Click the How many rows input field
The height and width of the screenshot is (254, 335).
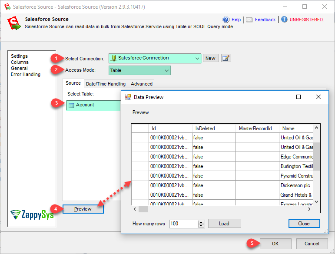click(x=184, y=224)
